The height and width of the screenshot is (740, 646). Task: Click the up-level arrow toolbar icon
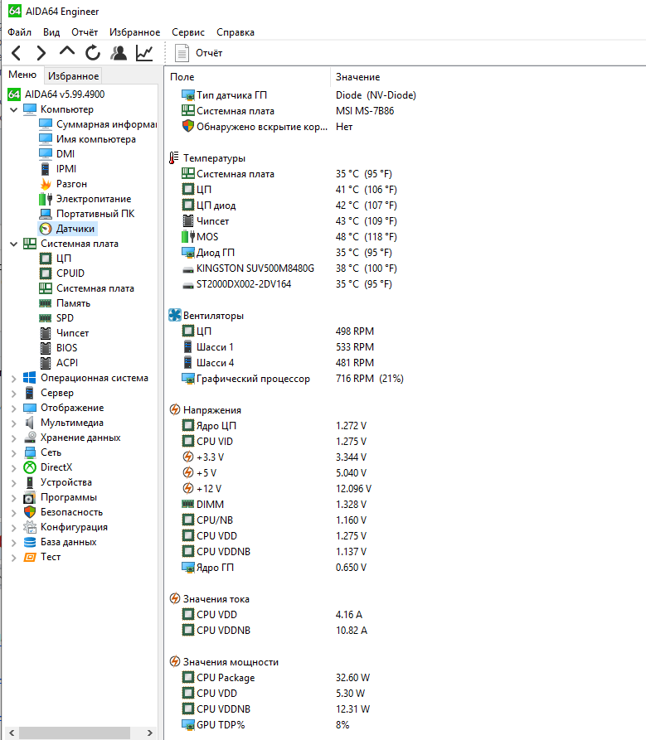[67, 52]
